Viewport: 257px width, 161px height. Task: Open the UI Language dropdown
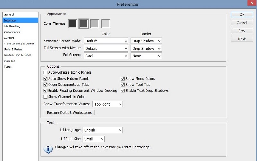102,130
